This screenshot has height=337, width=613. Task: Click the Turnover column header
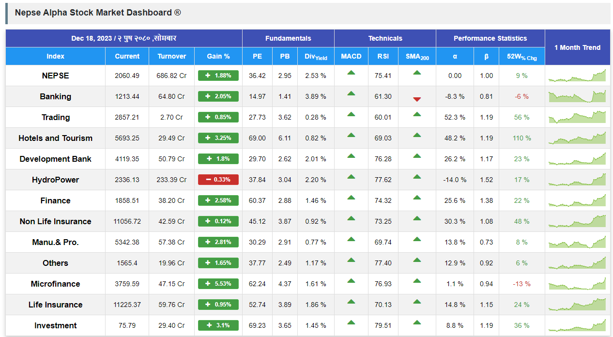tap(172, 56)
